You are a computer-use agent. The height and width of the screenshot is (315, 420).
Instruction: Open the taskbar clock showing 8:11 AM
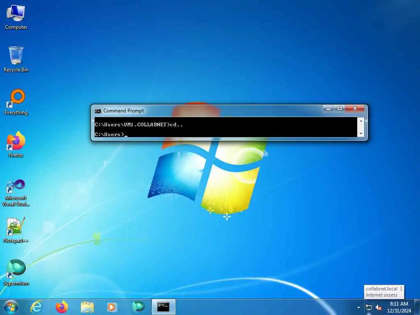pyautogui.click(x=399, y=307)
